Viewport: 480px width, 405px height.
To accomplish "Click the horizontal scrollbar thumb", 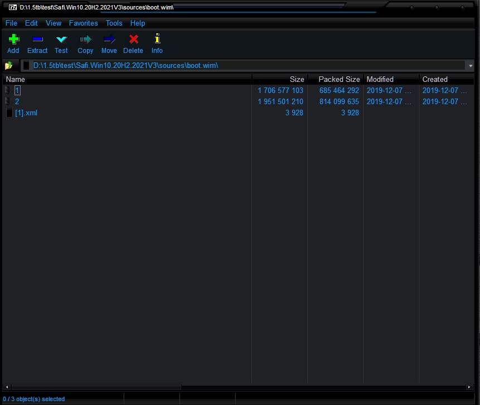I will [96, 387].
